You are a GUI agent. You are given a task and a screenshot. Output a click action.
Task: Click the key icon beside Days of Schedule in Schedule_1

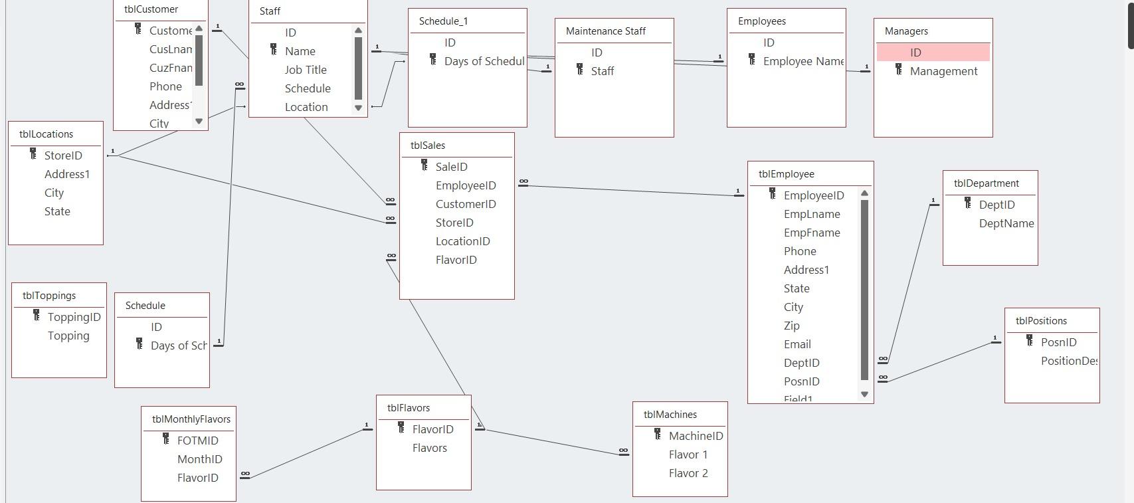click(433, 59)
